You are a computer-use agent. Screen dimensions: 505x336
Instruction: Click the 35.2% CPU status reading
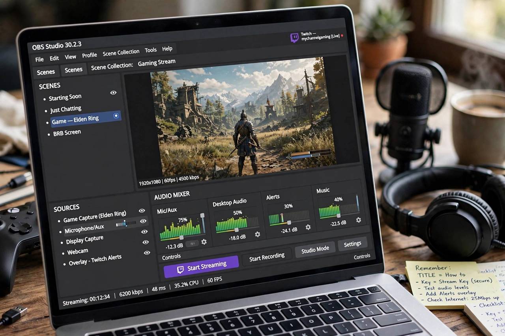pos(186,284)
